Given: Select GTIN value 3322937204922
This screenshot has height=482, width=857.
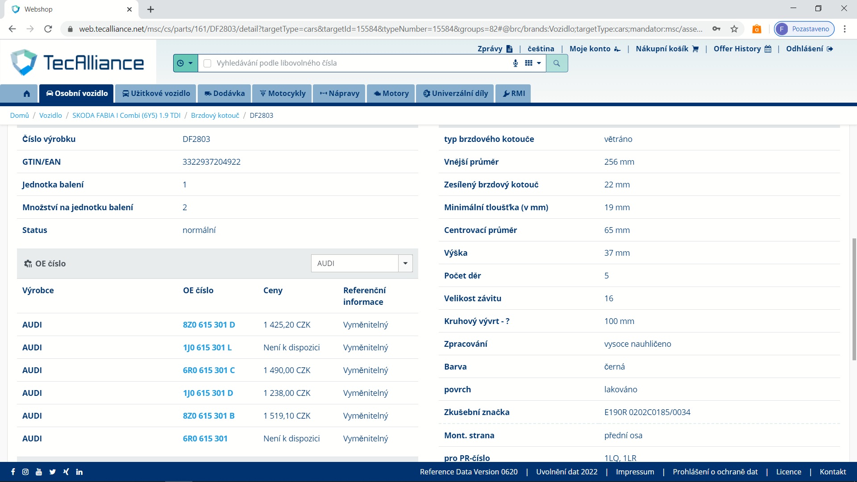Looking at the screenshot, I should (212, 162).
